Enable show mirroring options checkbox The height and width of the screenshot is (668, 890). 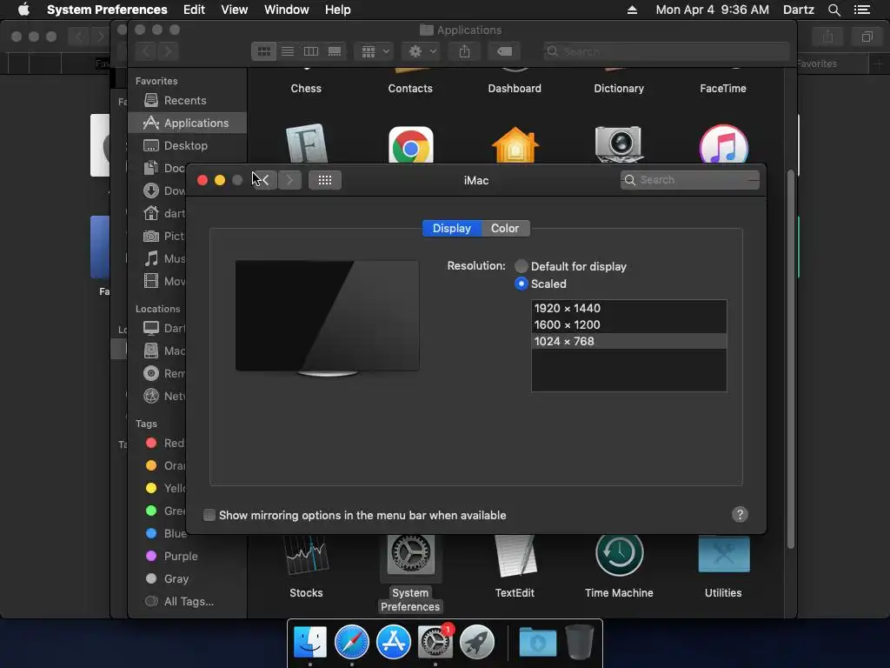coord(209,515)
